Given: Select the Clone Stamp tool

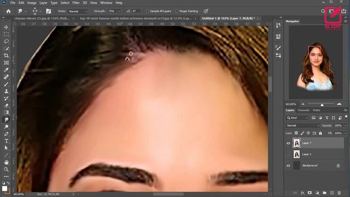Looking at the screenshot, I should click(6, 91).
